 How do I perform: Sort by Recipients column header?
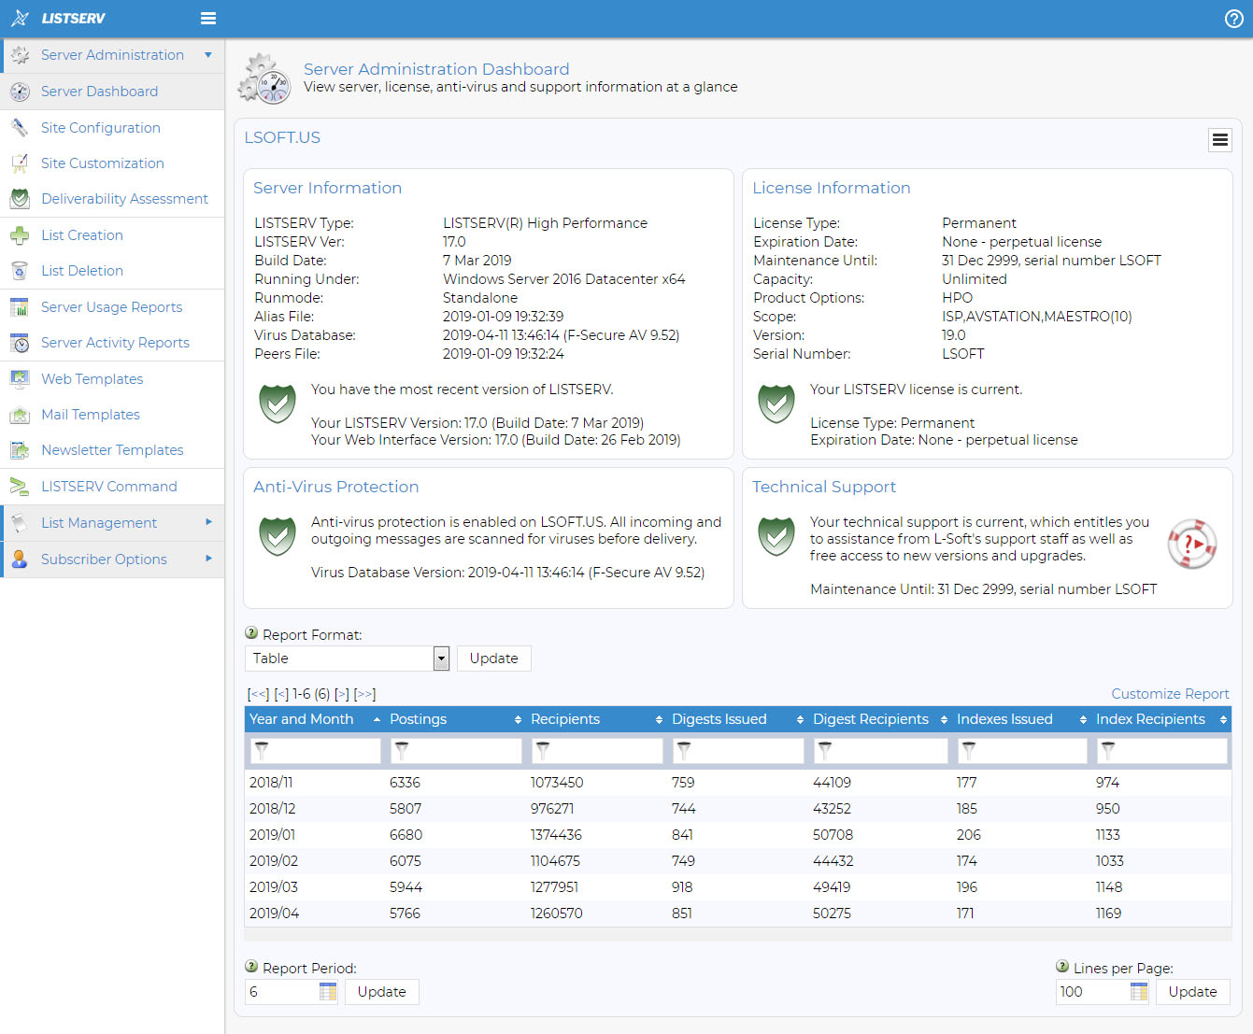tap(596, 719)
